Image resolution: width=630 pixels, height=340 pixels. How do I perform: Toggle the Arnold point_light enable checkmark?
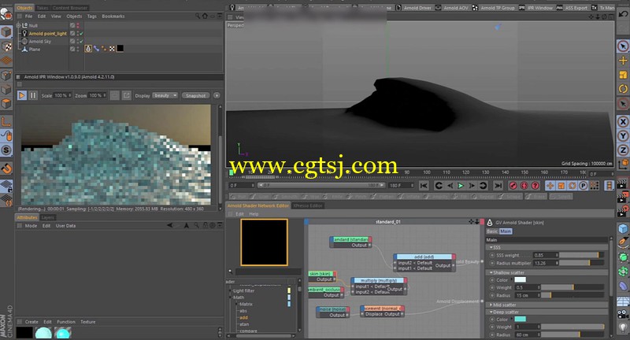point(82,34)
